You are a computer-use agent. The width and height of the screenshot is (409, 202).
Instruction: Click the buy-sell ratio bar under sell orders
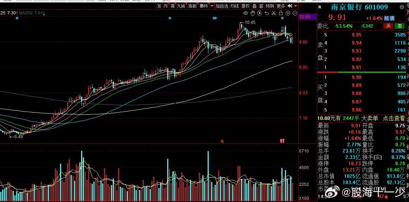coord(361,72)
